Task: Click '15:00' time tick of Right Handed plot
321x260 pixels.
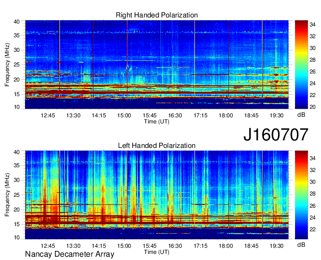Action: click(x=124, y=115)
